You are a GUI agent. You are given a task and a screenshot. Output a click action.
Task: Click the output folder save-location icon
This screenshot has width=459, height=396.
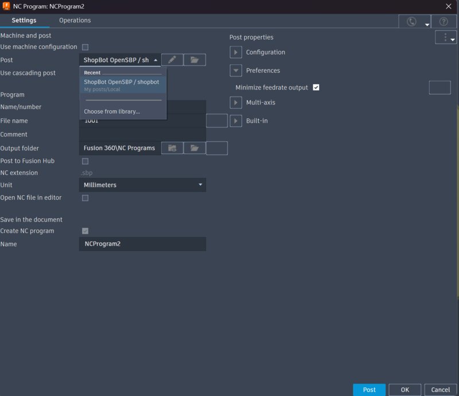click(172, 148)
